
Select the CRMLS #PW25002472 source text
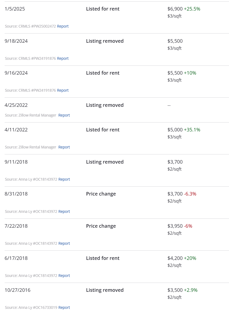pos(37,26)
